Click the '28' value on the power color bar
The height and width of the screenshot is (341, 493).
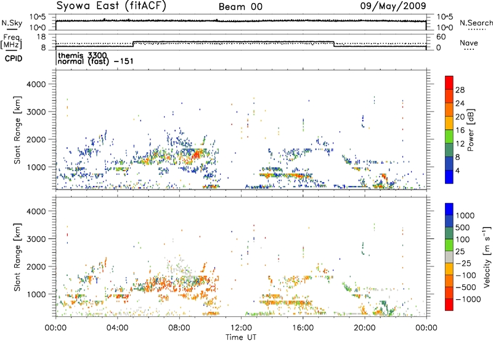coord(460,90)
